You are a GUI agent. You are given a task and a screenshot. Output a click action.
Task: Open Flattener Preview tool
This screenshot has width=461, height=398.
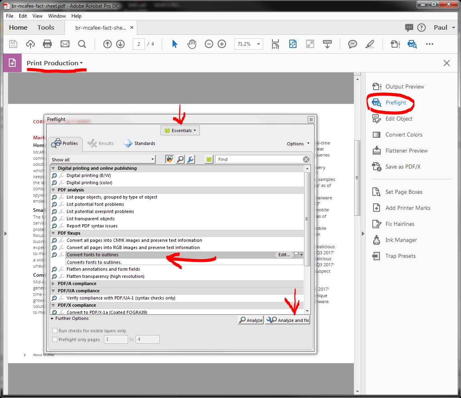400,151
